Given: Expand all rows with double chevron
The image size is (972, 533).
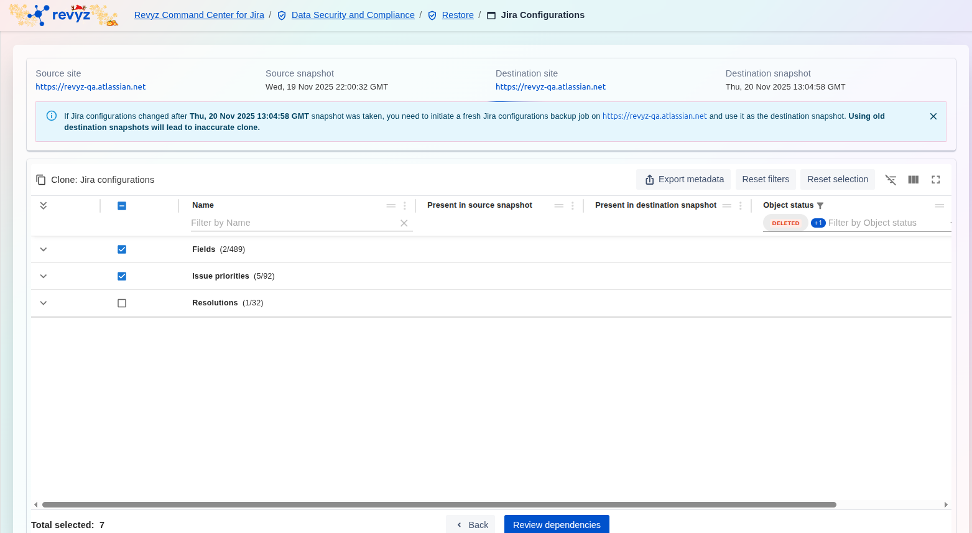Looking at the screenshot, I should pos(44,206).
